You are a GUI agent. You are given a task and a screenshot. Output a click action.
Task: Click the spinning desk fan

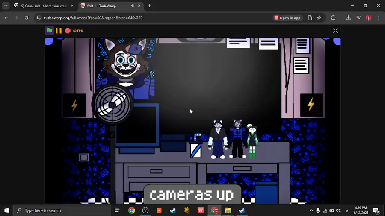pos(112,105)
